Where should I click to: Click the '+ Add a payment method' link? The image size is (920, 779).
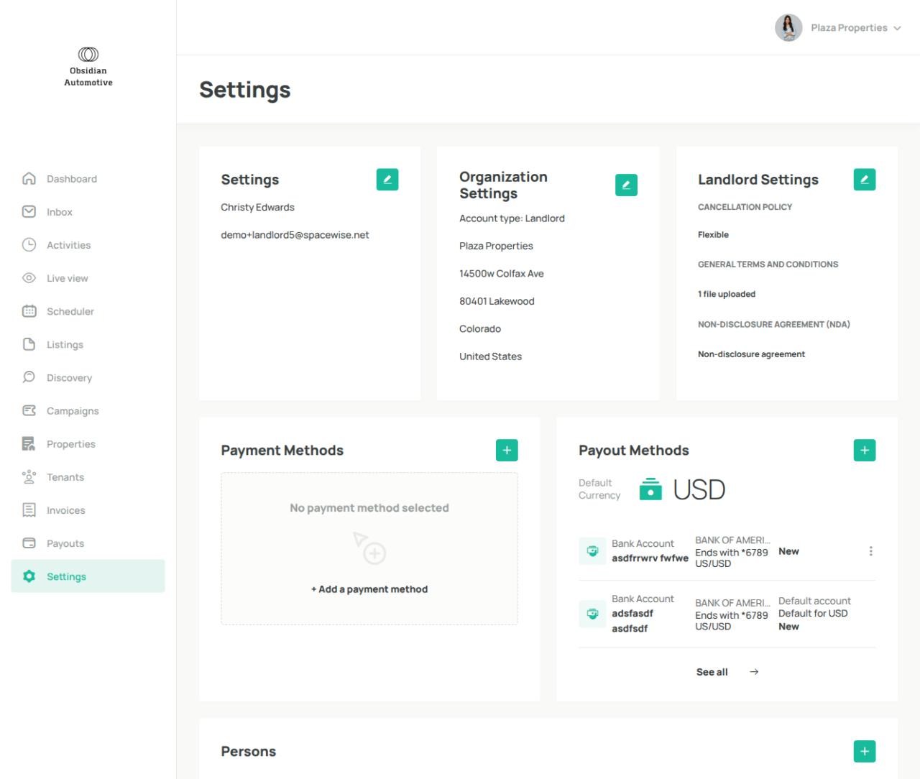coord(369,589)
